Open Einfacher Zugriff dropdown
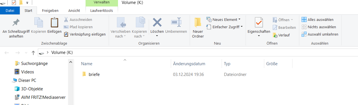This screenshot has height=105, width=358. click(224, 27)
